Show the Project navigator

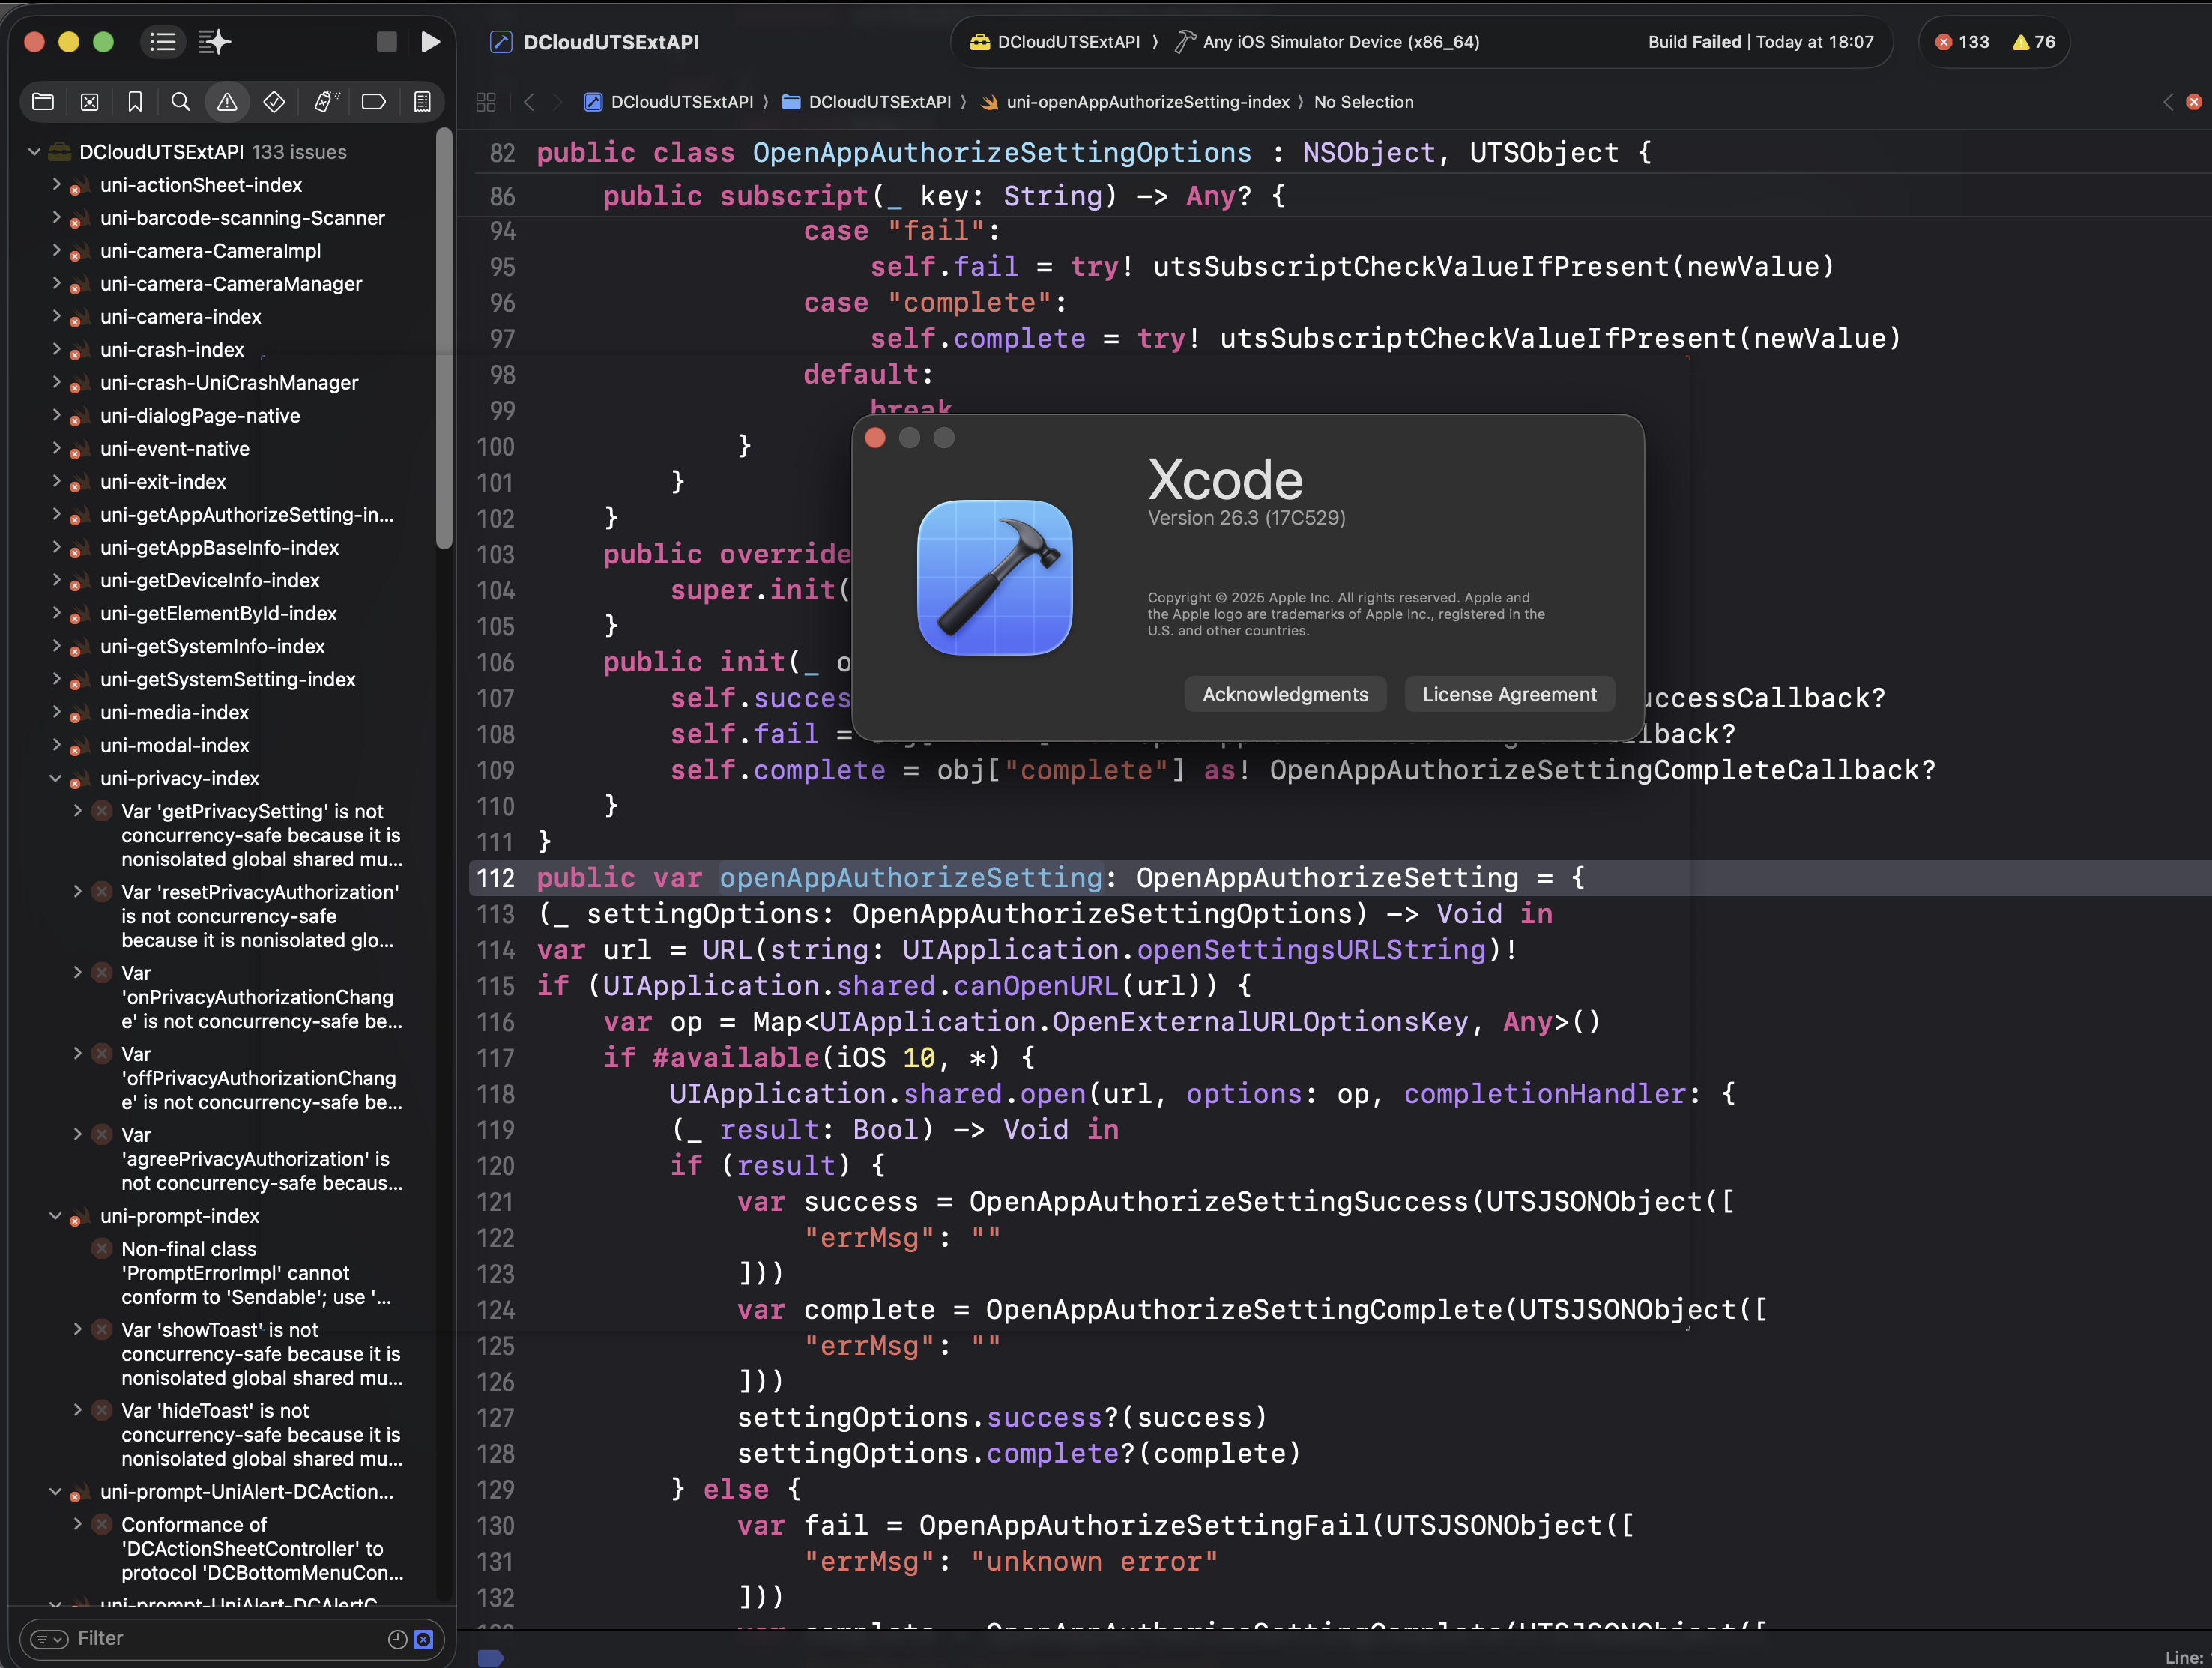[43, 101]
